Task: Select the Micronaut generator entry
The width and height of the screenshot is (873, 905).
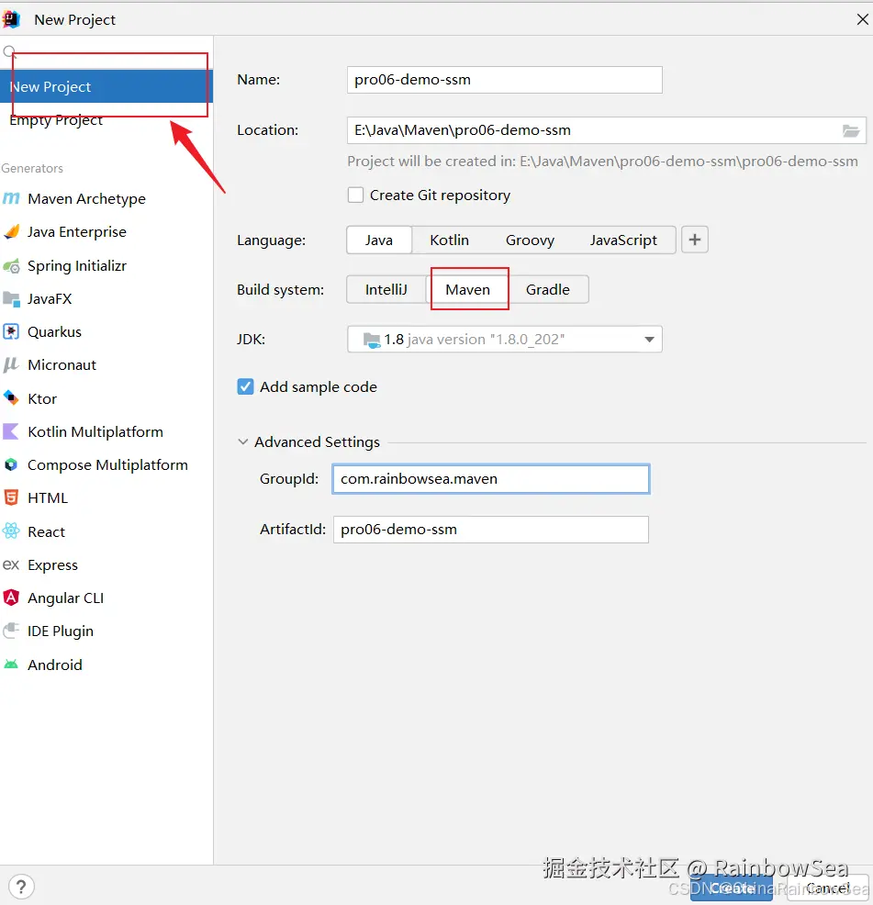Action: (x=106, y=364)
